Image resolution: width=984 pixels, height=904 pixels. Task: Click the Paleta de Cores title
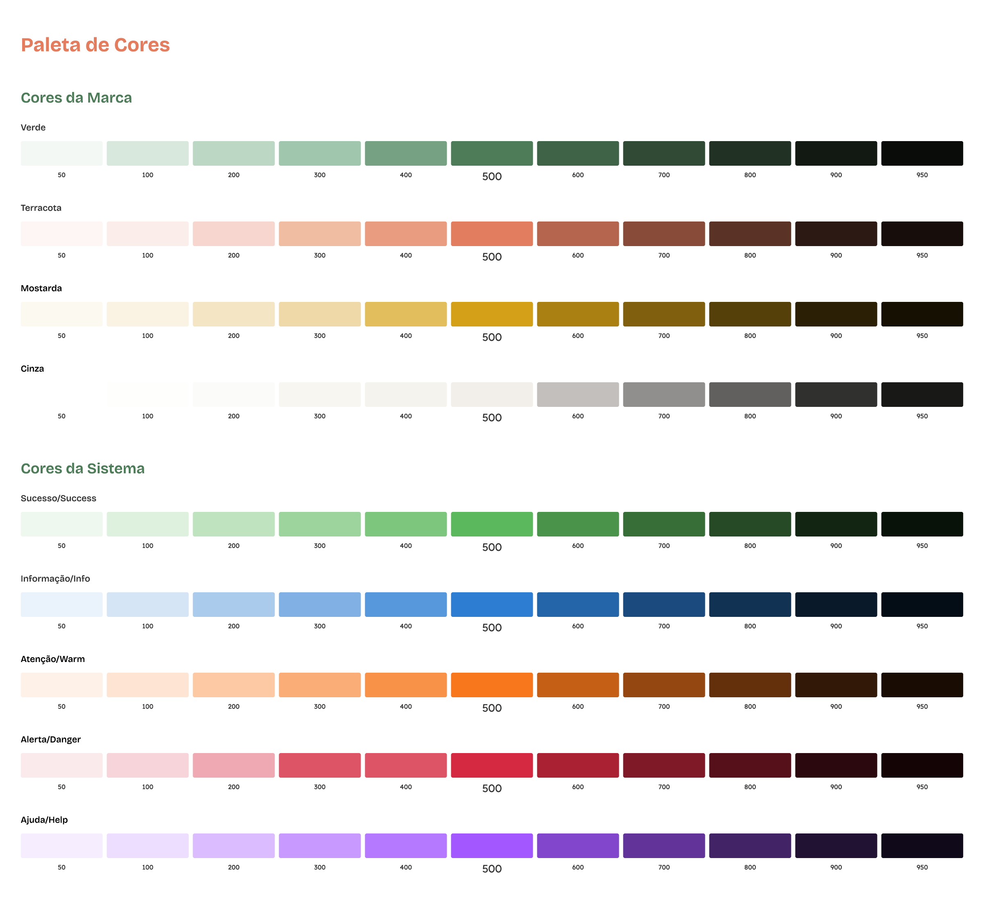(95, 45)
